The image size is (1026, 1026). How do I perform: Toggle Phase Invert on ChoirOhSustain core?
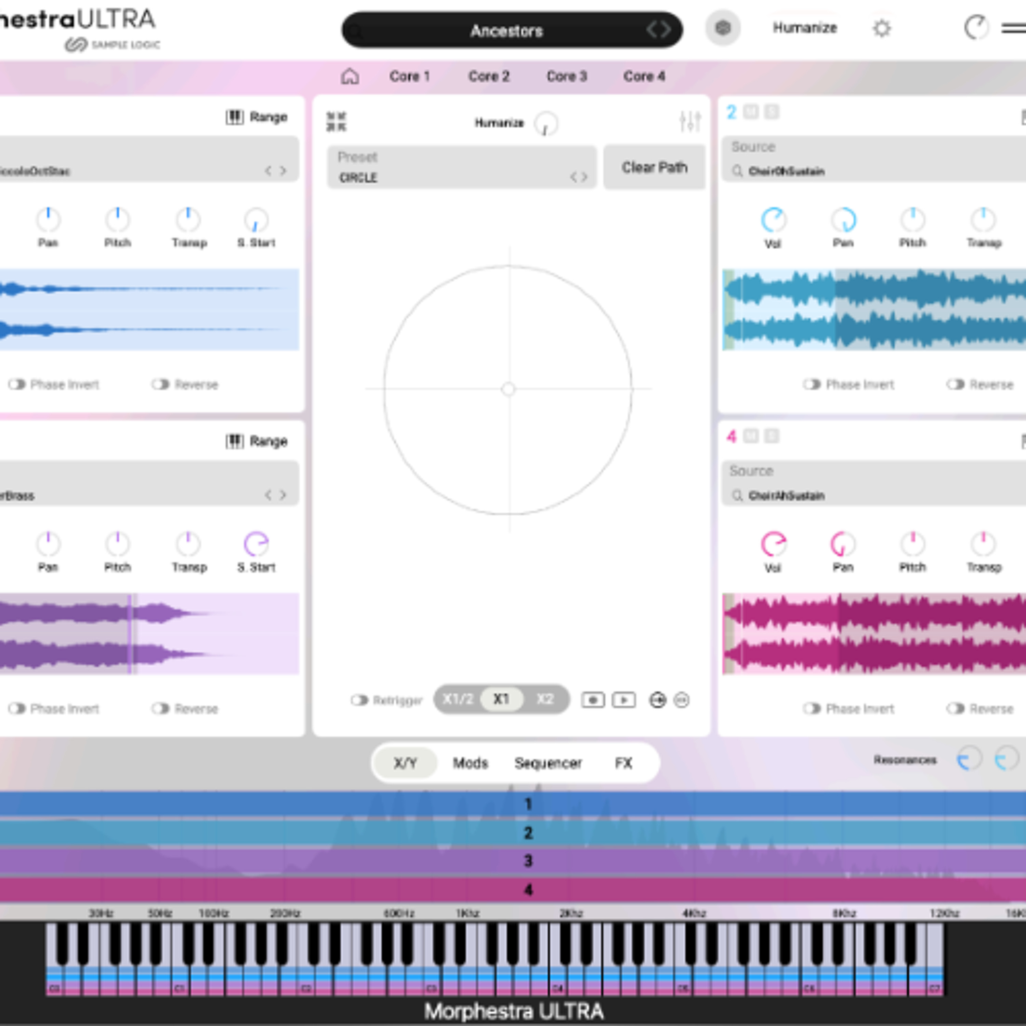tap(812, 384)
